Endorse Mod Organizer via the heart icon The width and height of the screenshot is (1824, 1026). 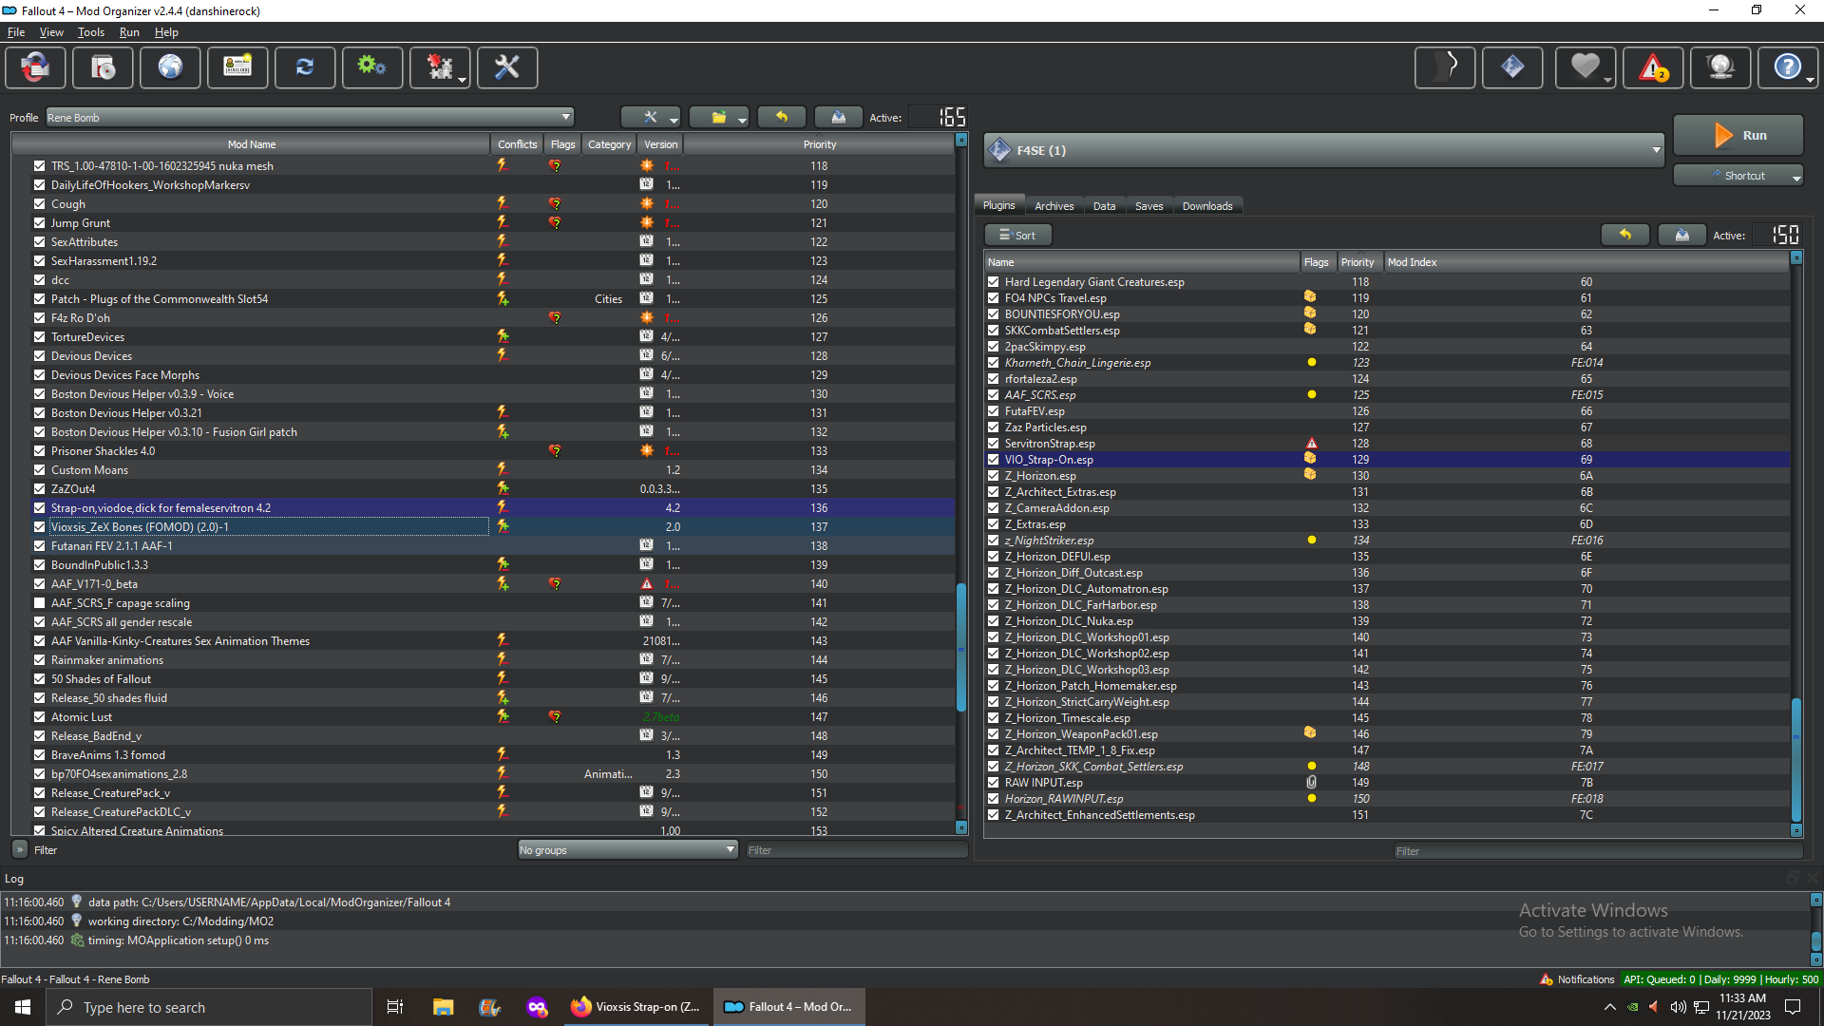pos(1584,67)
